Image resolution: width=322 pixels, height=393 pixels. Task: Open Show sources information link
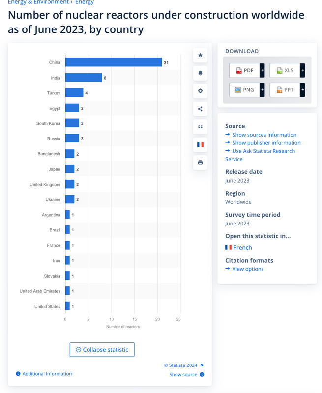click(x=264, y=135)
